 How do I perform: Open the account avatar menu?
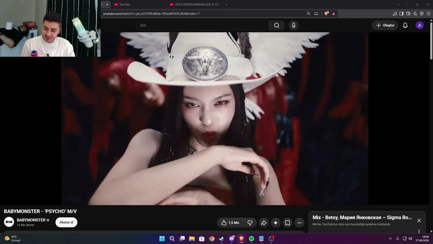(420, 25)
